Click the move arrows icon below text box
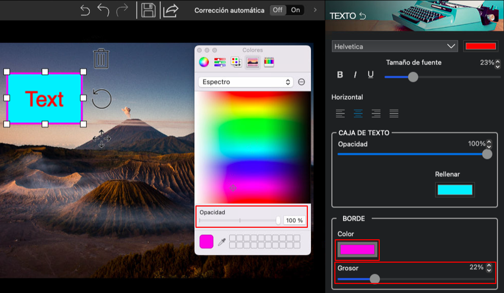 point(102,138)
